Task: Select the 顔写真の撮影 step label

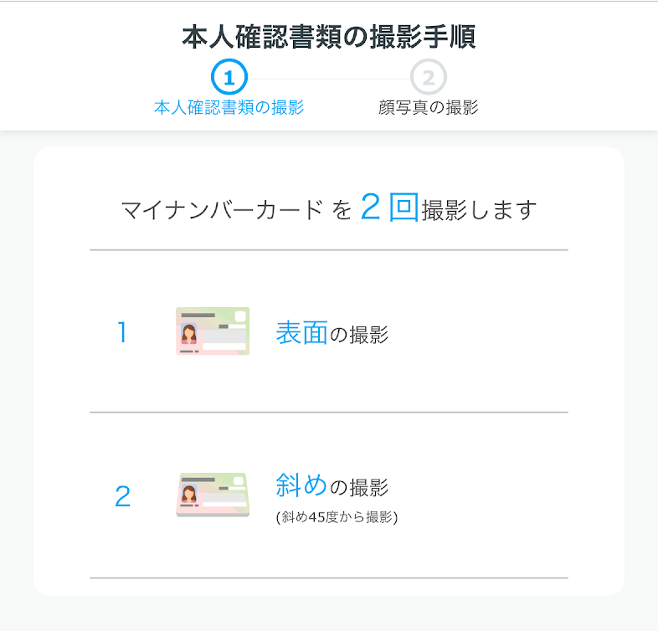Action: 428,107
